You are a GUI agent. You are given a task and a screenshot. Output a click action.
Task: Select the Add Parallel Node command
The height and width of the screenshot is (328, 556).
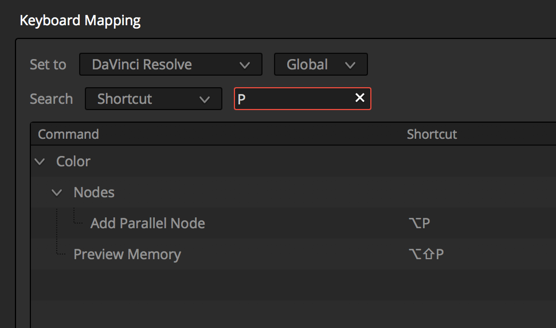pos(147,223)
